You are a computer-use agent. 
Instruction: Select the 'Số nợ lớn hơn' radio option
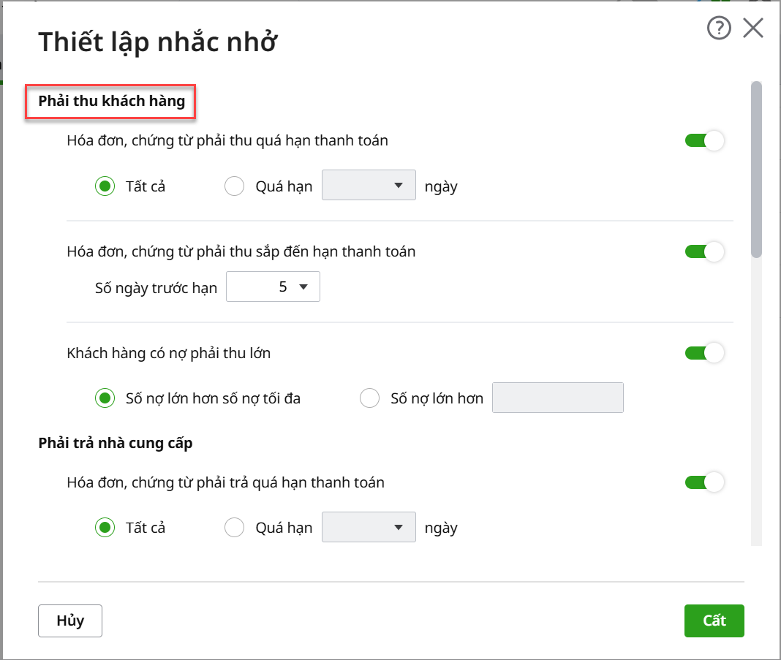pyautogui.click(x=370, y=398)
